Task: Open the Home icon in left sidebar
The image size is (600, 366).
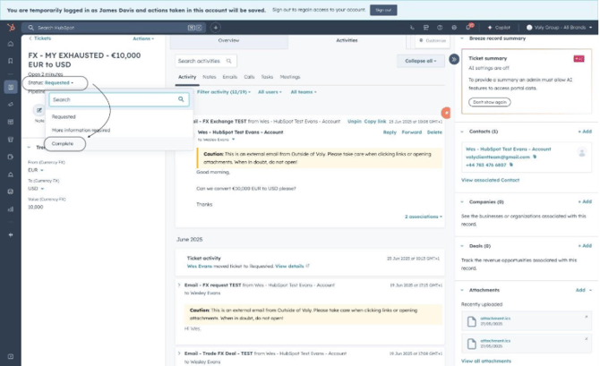Action: (x=11, y=44)
